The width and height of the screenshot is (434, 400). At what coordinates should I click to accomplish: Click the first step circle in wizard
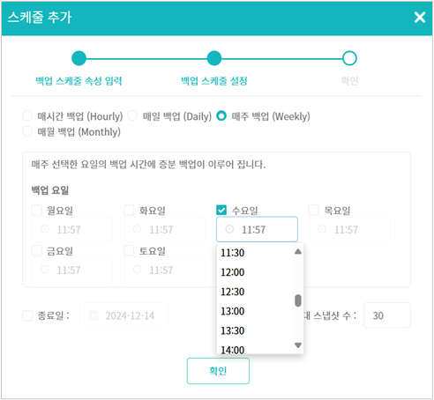pyautogui.click(x=79, y=58)
